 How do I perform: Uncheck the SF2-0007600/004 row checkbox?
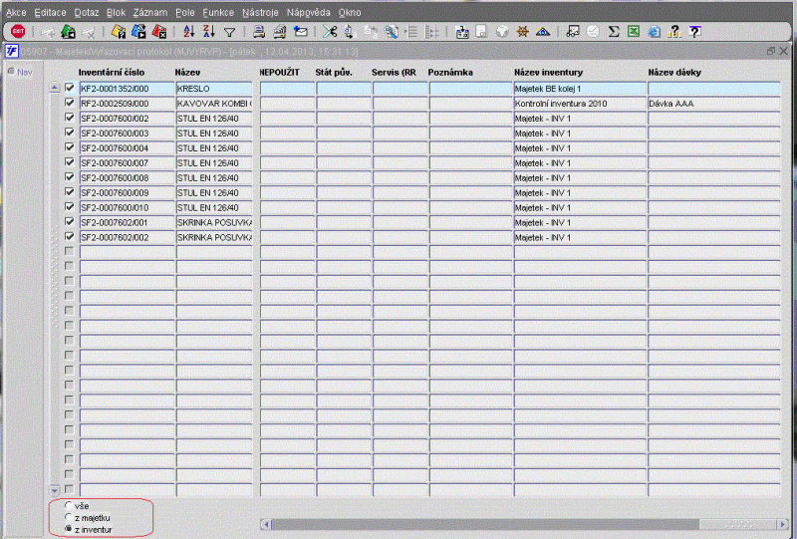click(x=70, y=147)
